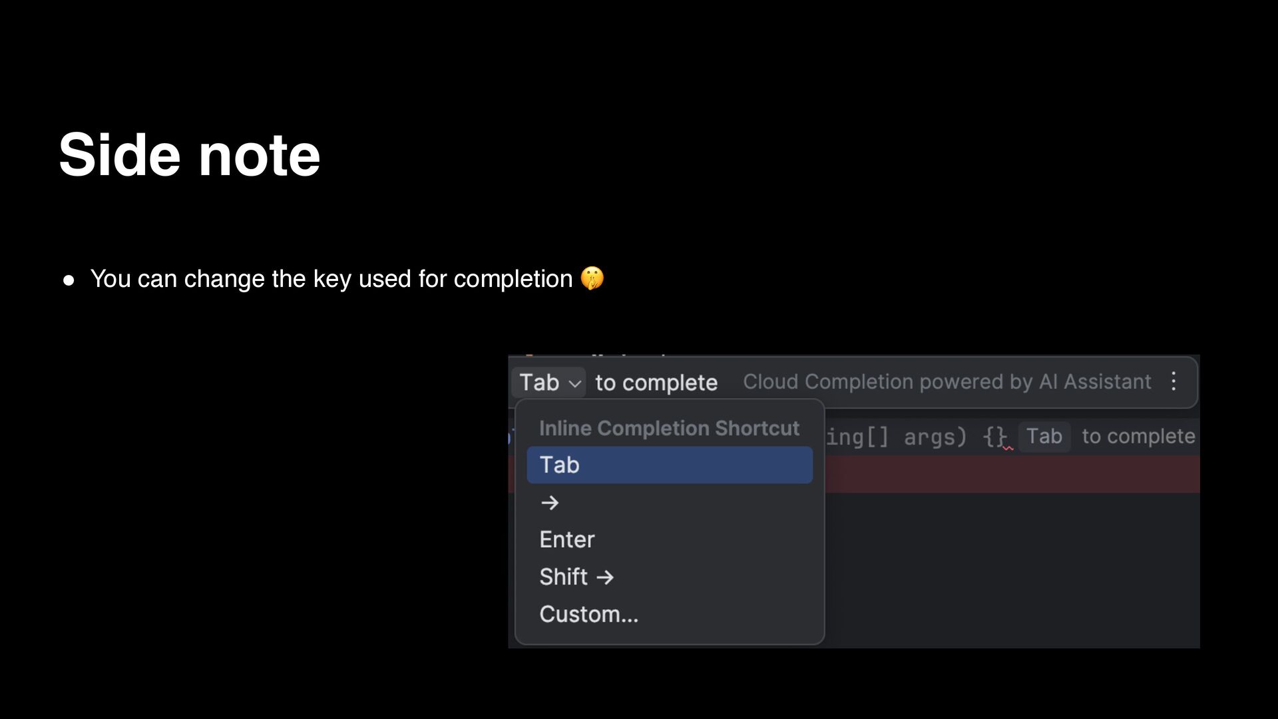Select the highlighted Tab shortcut option

669,465
